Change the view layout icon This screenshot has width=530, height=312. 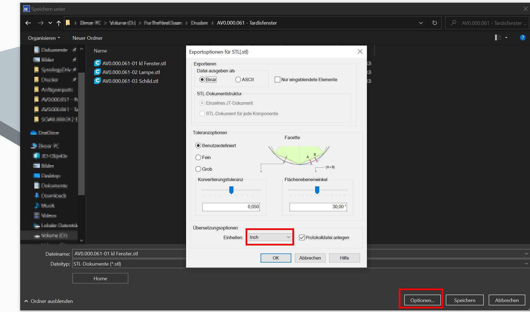click(498, 38)
